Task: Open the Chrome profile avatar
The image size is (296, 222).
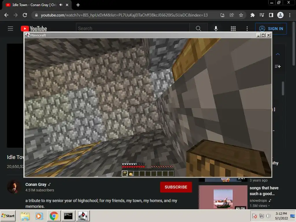Action: pyautogui.click(x=280, y=15)
